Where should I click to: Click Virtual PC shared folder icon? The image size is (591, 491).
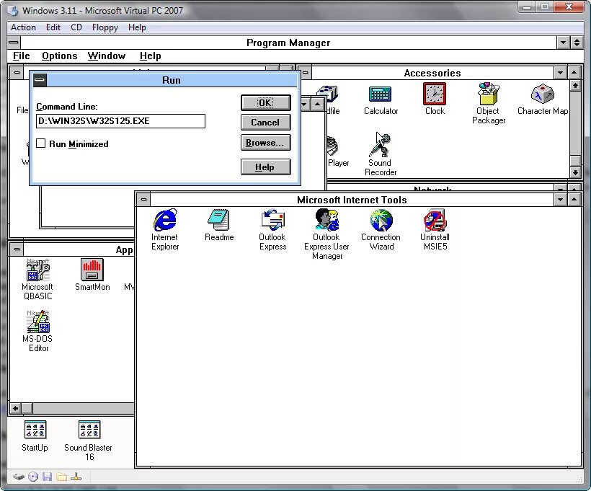[x=61, y=477]
